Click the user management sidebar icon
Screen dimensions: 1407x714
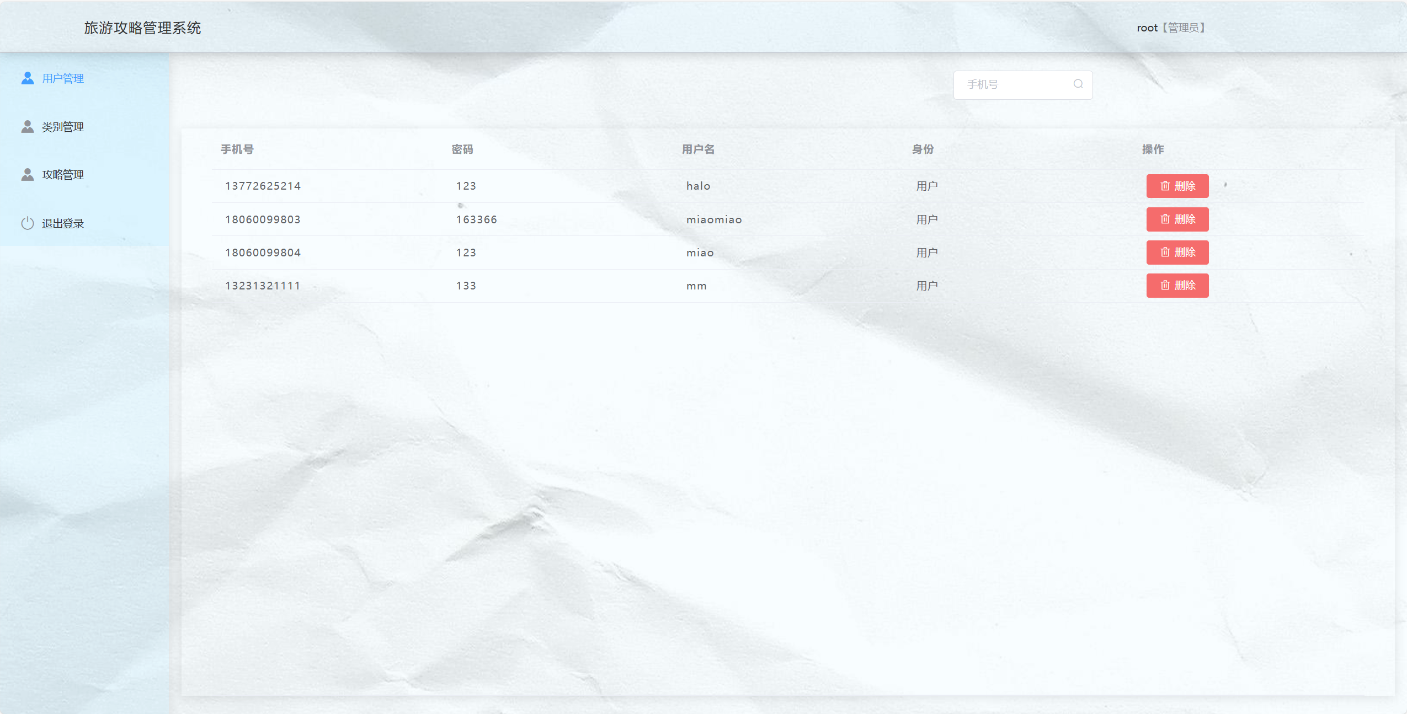click(x=28, y=78)
